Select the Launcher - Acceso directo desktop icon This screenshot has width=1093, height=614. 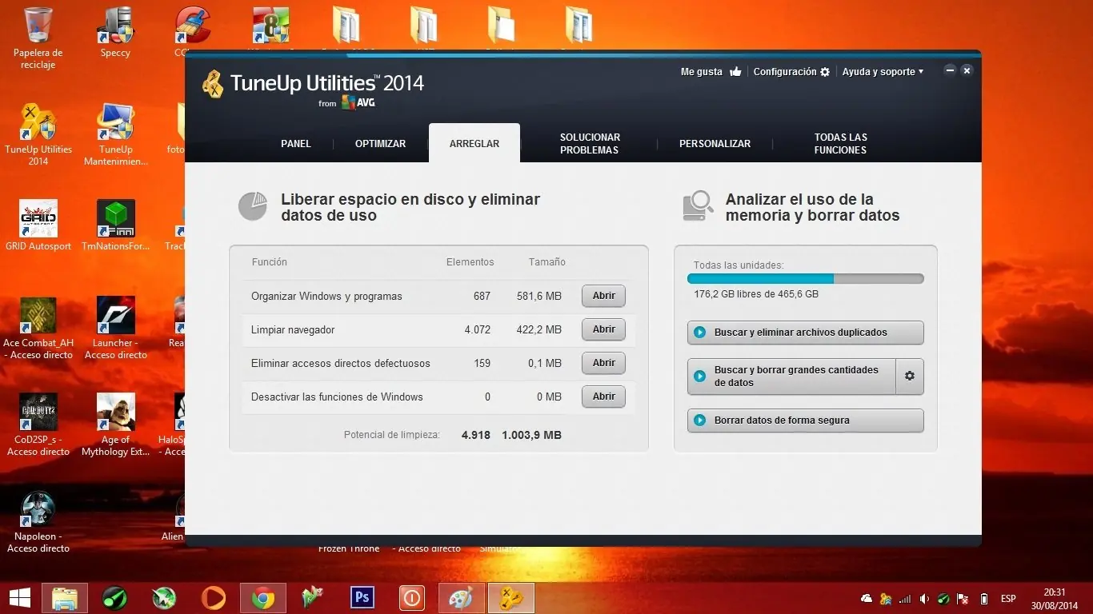tap(116, 328)
